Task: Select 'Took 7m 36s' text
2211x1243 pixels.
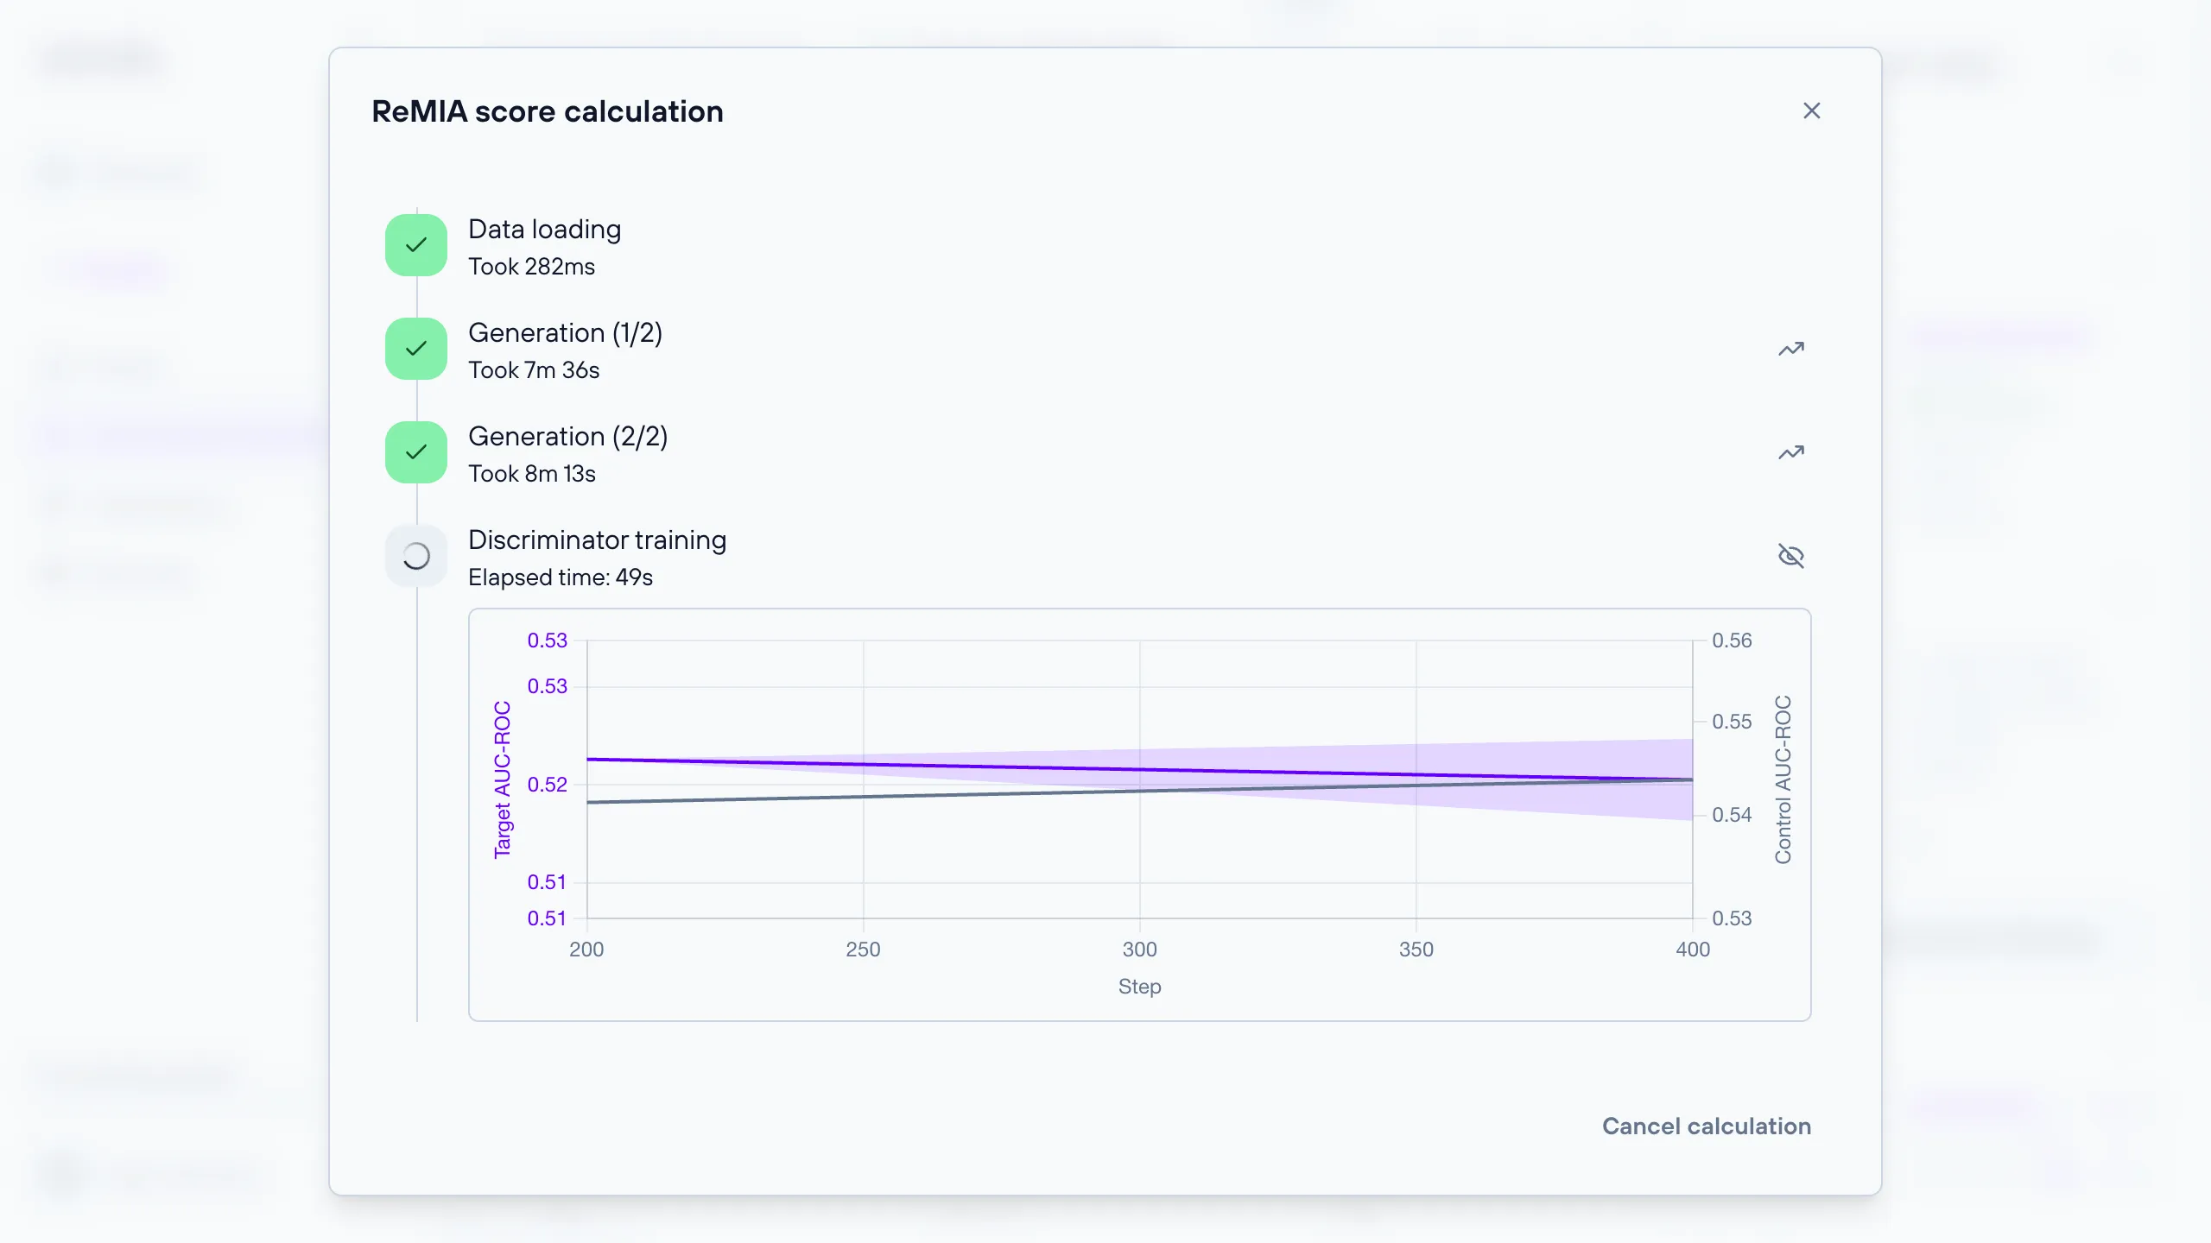Action: click(534, 370)
